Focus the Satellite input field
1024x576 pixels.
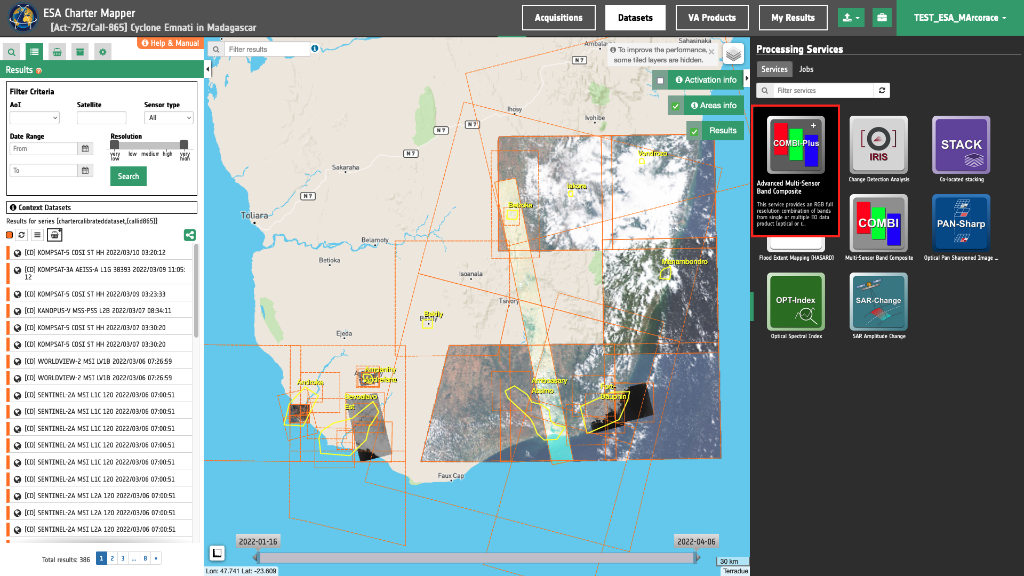(101, 118)
